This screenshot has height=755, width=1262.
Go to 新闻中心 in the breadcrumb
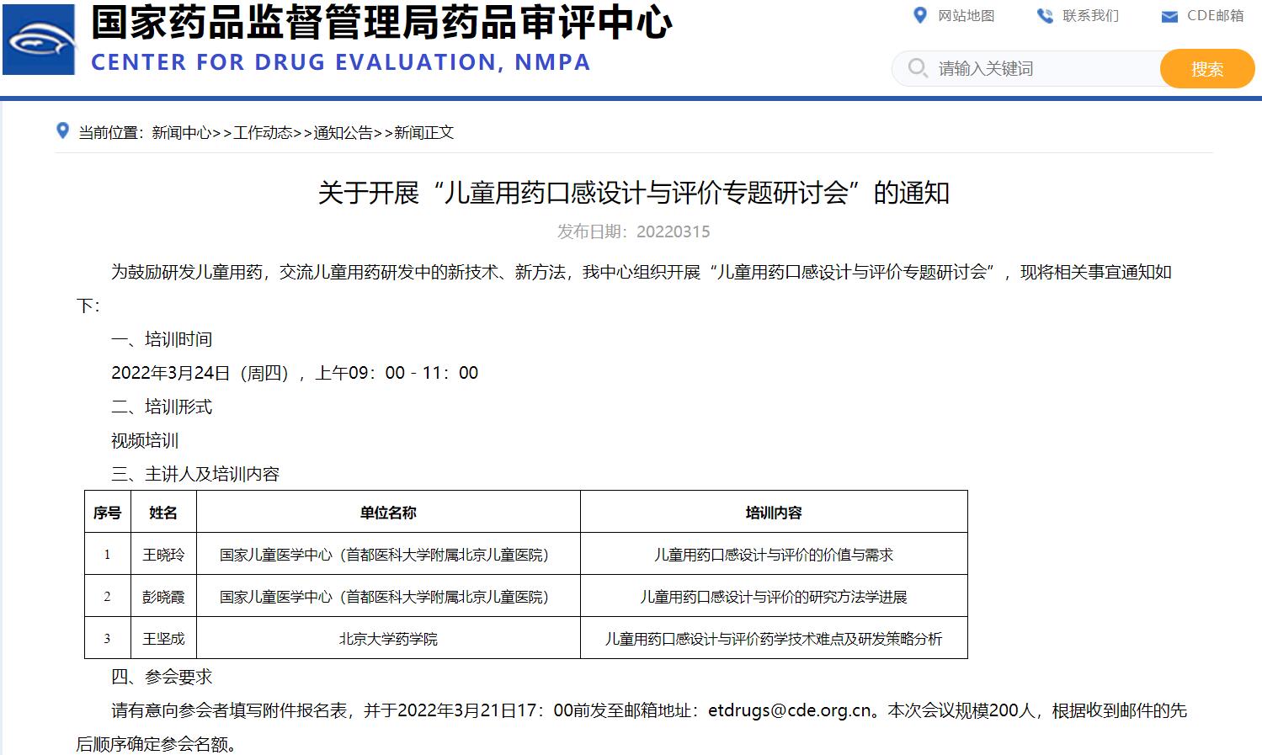click(181, 133)
